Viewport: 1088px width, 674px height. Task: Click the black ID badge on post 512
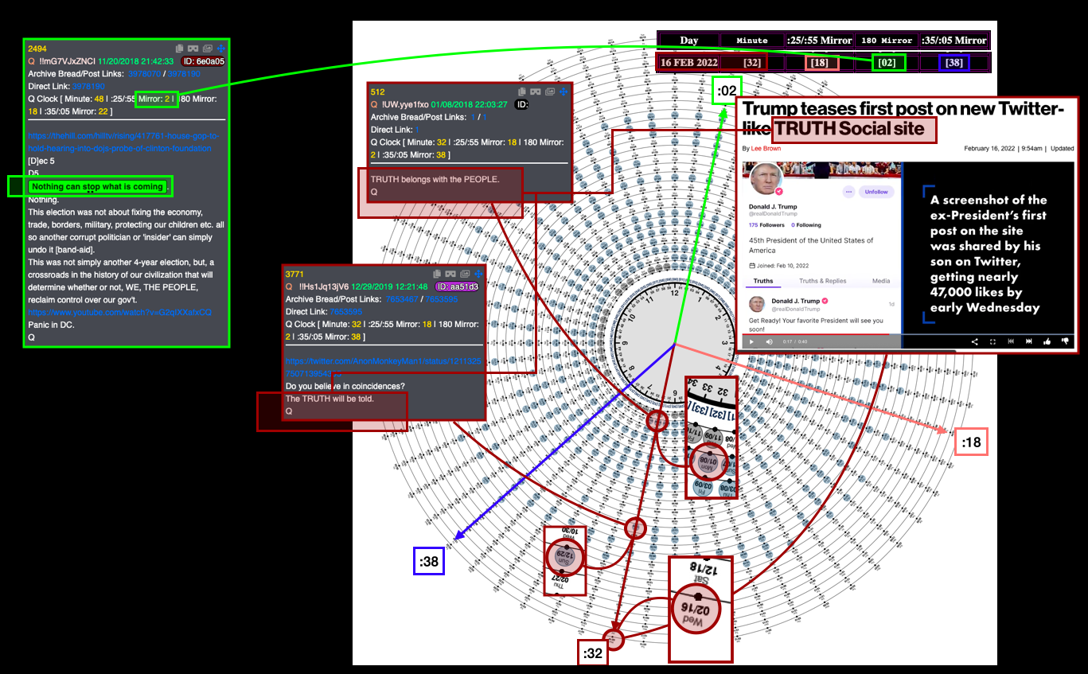523,104
